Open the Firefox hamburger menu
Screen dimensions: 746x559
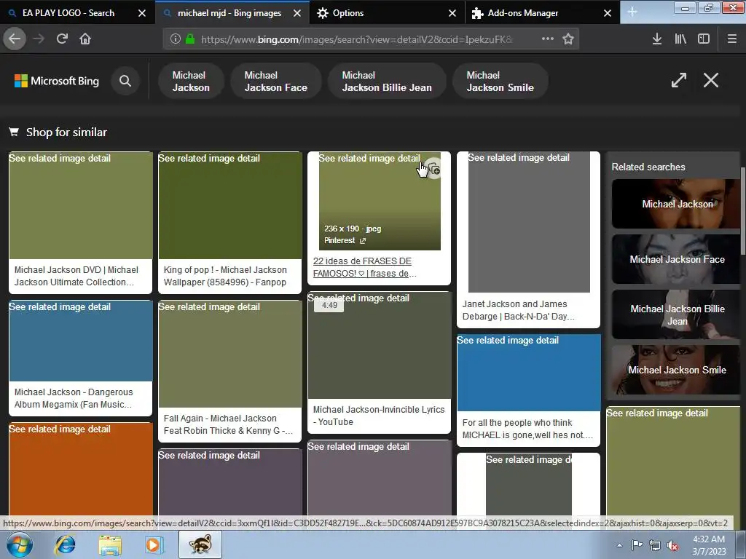(732, 39)
